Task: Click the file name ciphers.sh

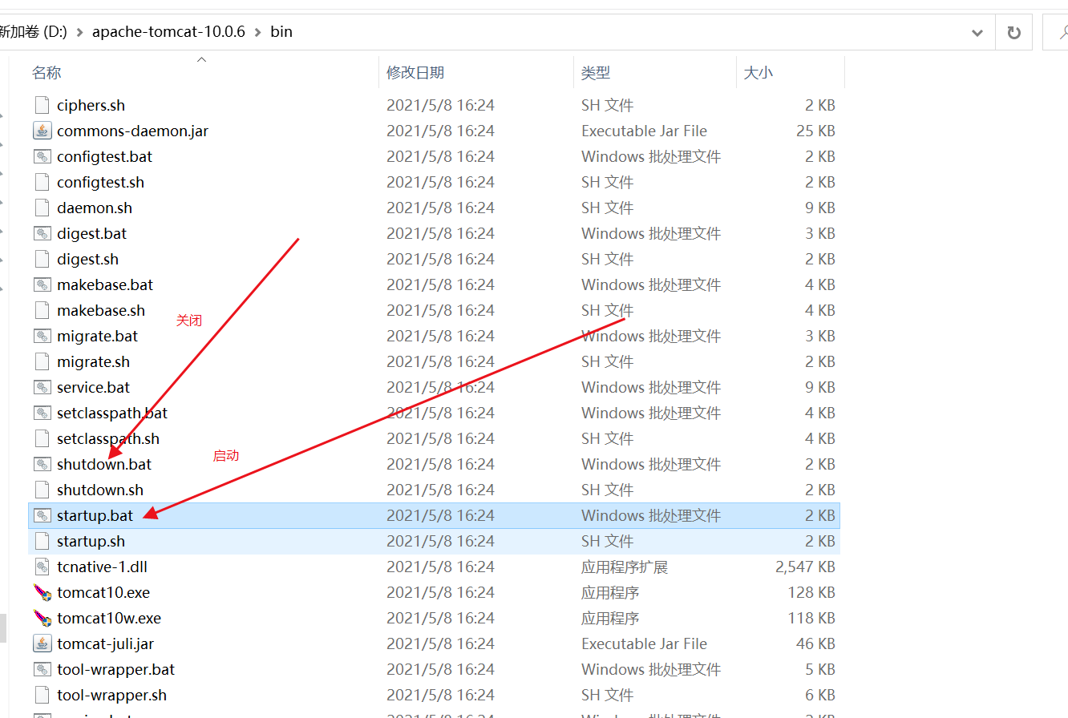Action: point(91,105)
